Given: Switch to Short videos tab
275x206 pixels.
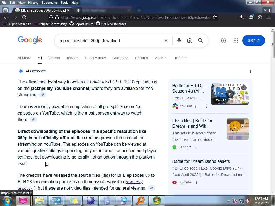Looking at the screenshot, I should point(95,58).
